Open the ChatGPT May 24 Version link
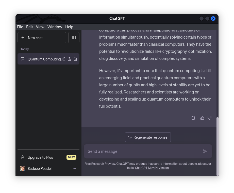Image resolution: width=234 pixels, height=193 pixels. 152,168
